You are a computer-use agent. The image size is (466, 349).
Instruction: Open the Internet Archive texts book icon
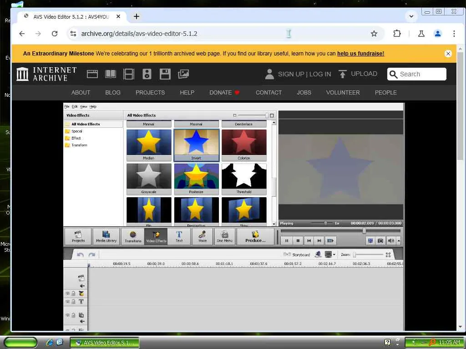(x=111, y=74)
